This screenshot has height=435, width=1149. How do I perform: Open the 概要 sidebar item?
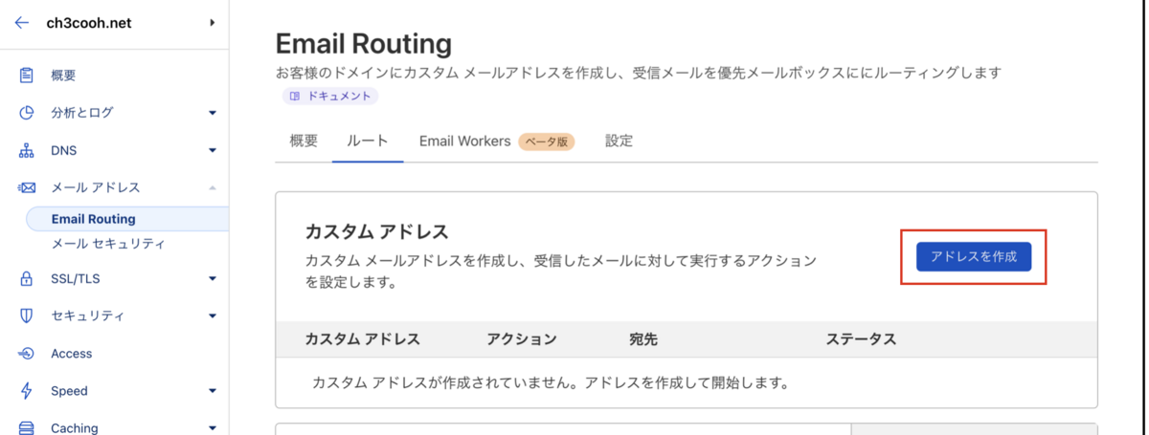(63, 75)
